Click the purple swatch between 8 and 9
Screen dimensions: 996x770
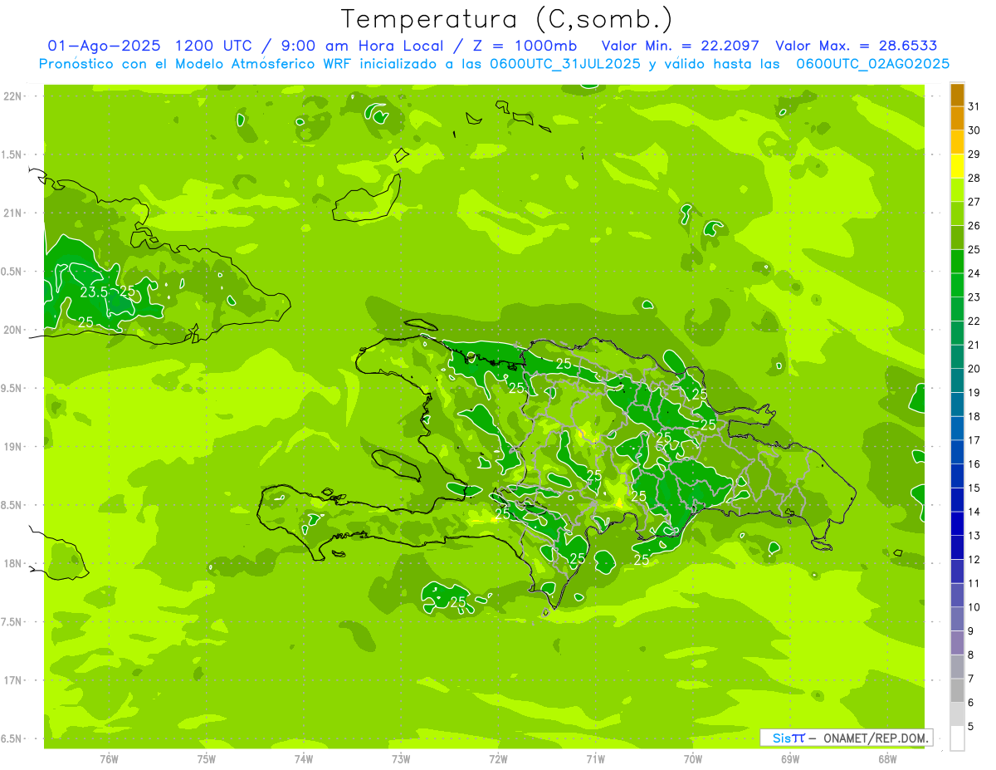click(957, 643)
